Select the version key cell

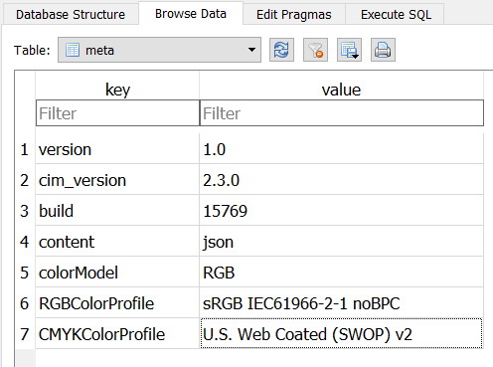click(117, 149)
